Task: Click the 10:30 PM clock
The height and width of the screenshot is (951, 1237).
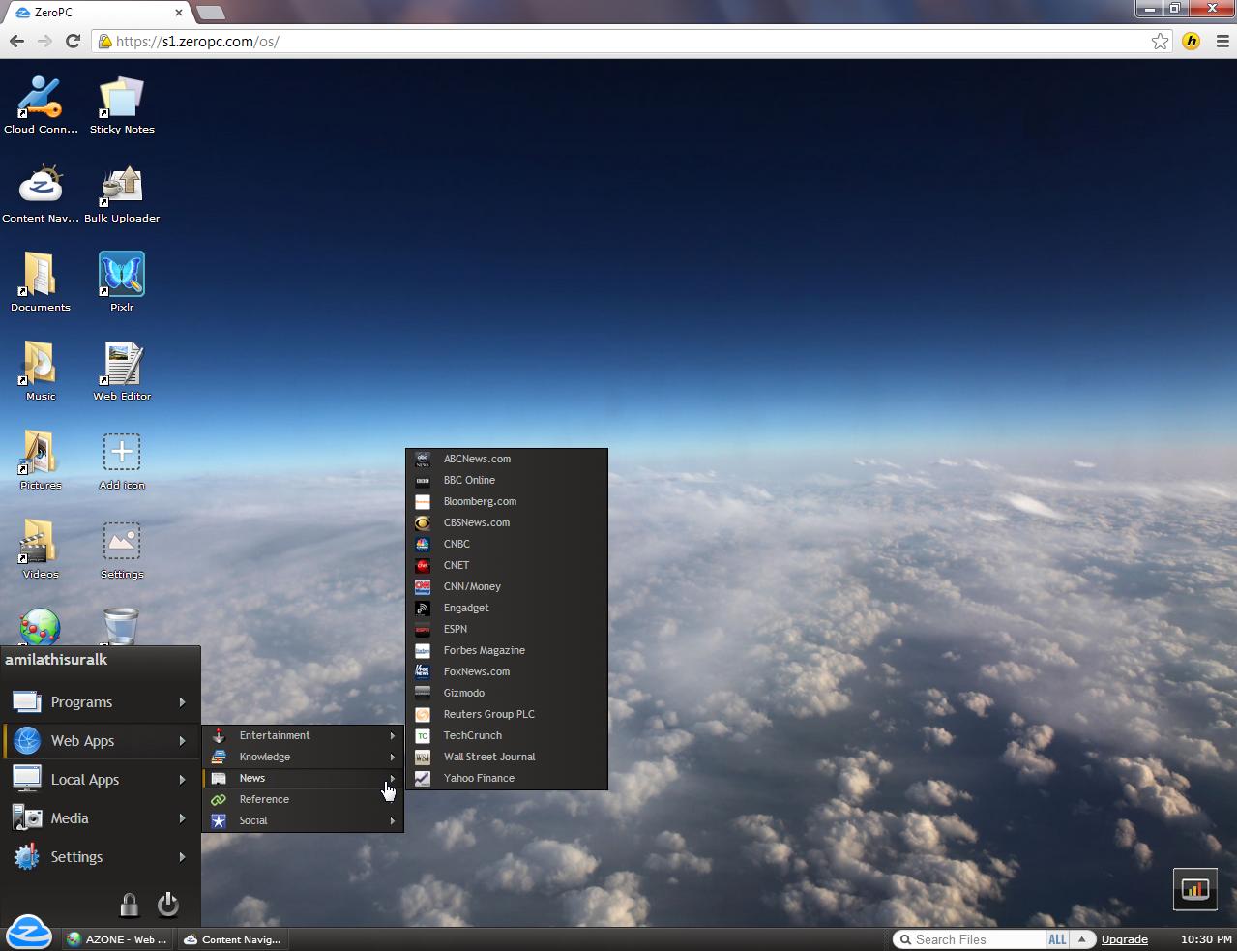Action: click(x=1206, y=939)
